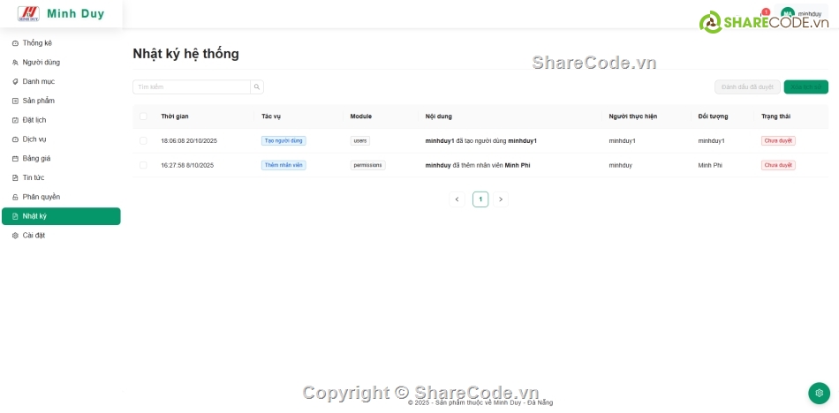Go to next page arrow
Image resolution: width=839 pixels, height=413 pixels.
[500, 199]
